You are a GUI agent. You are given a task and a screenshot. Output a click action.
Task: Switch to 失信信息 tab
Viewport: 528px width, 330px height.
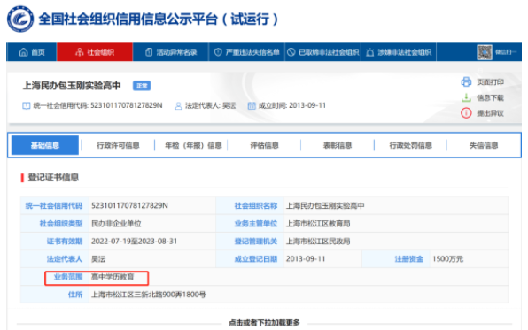click(484, 145)
